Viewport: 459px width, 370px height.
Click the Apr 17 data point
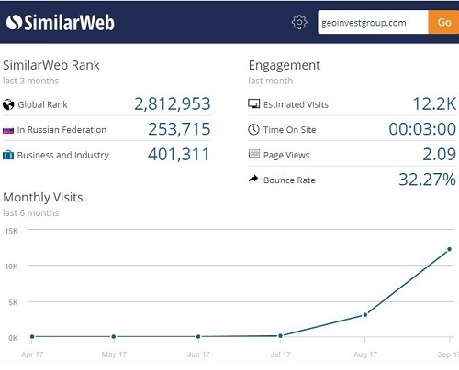coord(32,336)
